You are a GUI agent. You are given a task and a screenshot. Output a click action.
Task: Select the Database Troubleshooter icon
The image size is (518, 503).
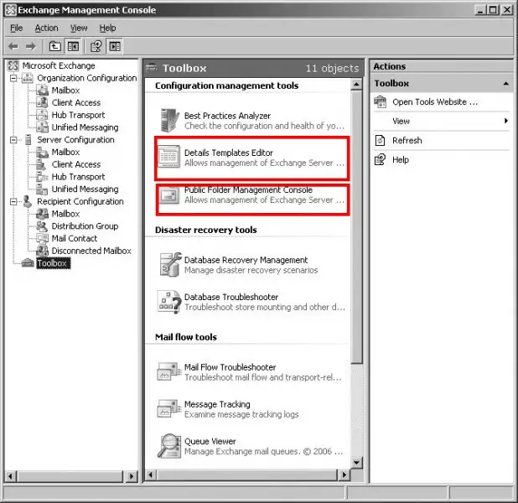(169, 302)
